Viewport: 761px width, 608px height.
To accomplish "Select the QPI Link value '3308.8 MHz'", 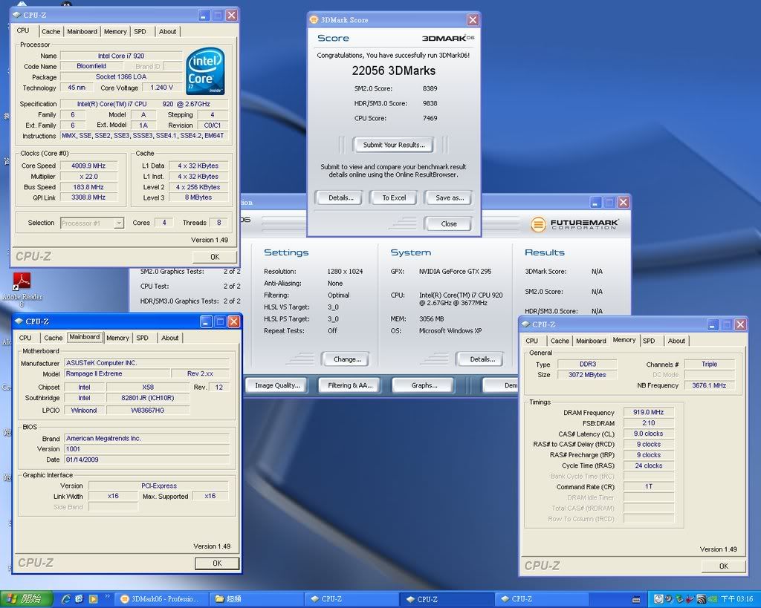I will [88, 197].
